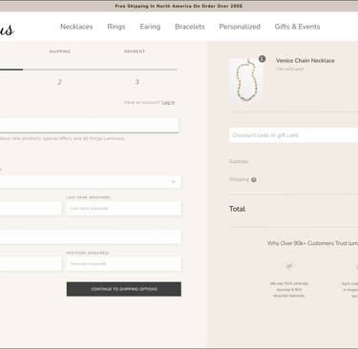
Task: Click the Postcode input field
Action: click(x=124, y=264)
